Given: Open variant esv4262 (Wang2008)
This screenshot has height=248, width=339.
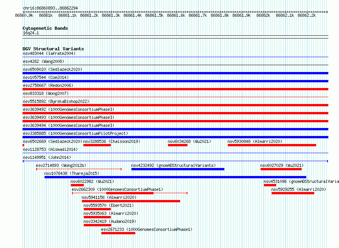Looking at the screenshot, I should coord(43,61).
